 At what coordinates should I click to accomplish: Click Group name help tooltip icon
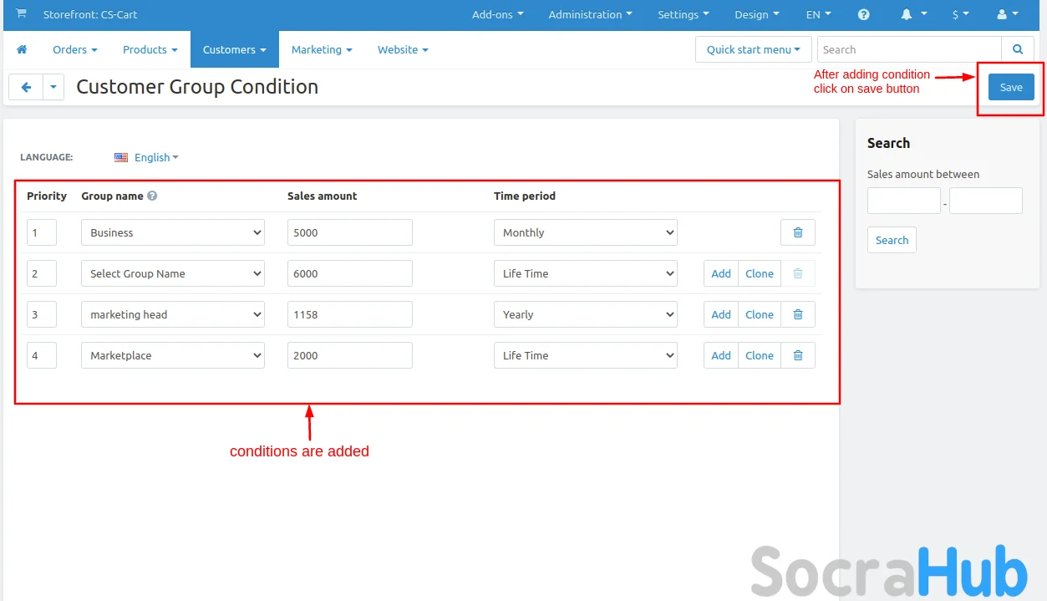pos(152,196)
